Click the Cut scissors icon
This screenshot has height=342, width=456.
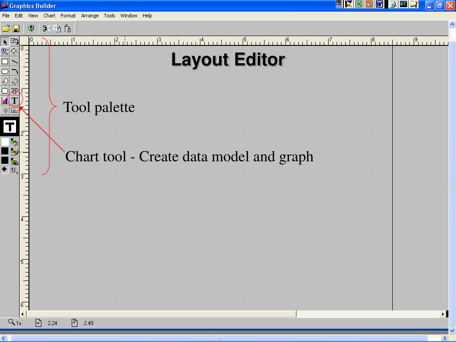pos(46,28)
